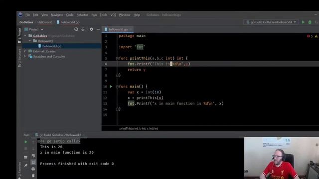Open the Help menu
Image resolution: width=319 pixels, height=179 pixels.
coord(137,15)
